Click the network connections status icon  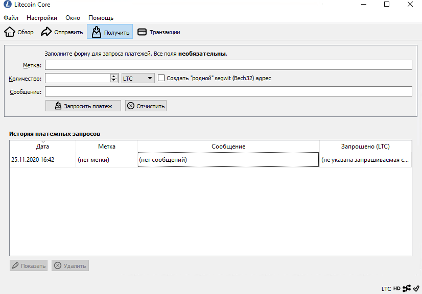pyautogui.click(x=407, y=288)
